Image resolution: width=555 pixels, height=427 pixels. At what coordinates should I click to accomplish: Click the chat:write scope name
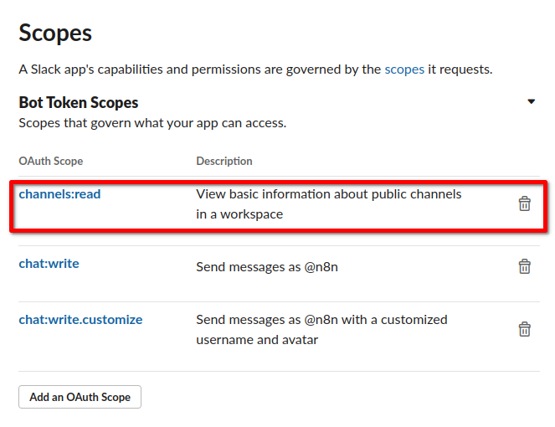point(49,264)
